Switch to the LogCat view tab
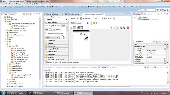 (114, 68)
